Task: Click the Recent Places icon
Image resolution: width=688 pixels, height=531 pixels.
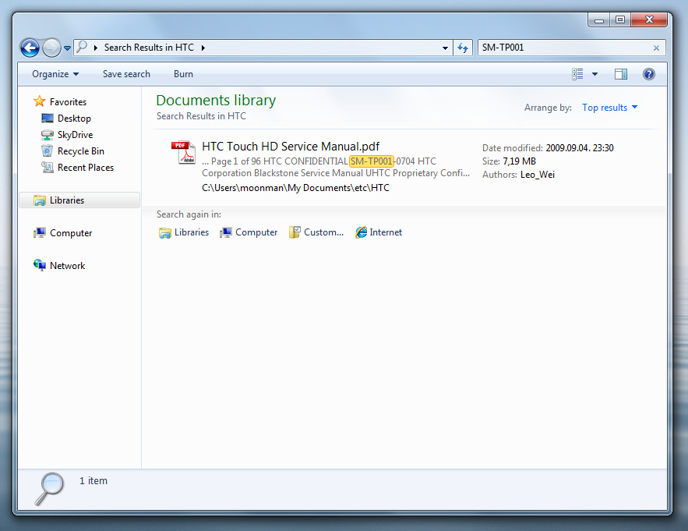Action: [x=48, y=168]
